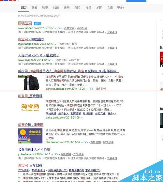Open the 【聚划算】无所不能聚 result
The height and width of the screenshot is (182, 163).
tap(34, 149)
